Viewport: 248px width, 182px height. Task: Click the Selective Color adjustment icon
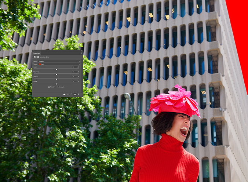coord(34,57)
